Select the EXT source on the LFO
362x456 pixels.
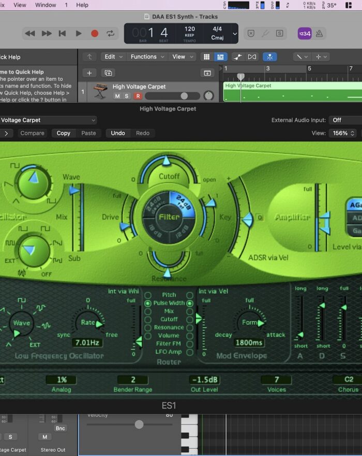35,345
